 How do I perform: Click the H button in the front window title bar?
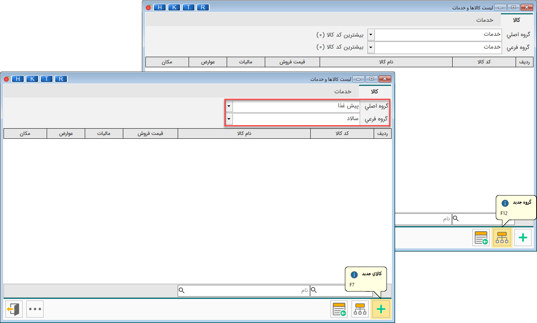(18, 79)
